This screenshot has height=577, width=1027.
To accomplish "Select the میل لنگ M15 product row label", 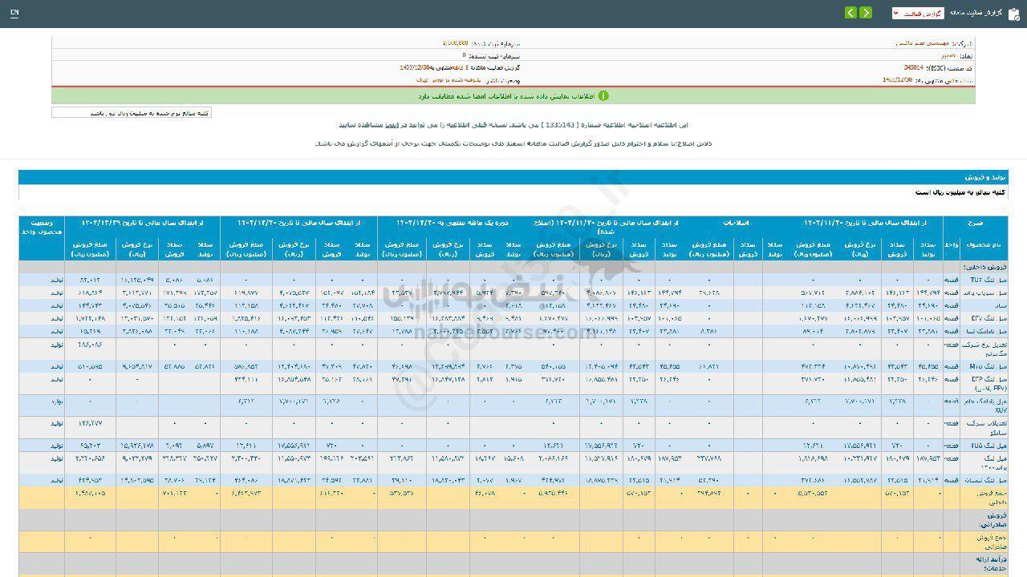I will pyautogui.click(x=984, y=366).
